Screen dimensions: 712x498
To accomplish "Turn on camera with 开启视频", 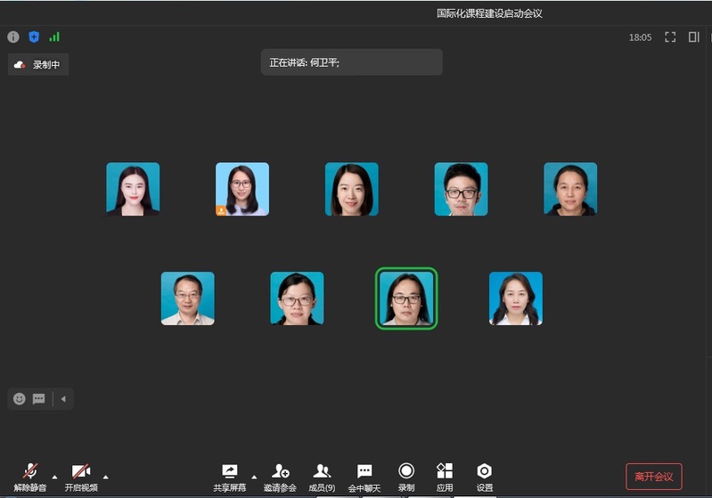I will pyautogui.click(x=81, y=478).
